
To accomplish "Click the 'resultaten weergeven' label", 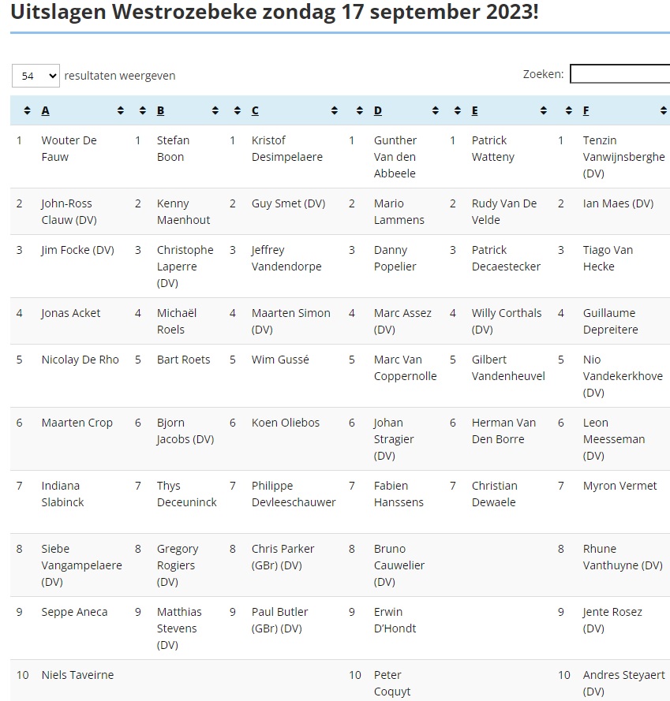I will coord(120,76).
